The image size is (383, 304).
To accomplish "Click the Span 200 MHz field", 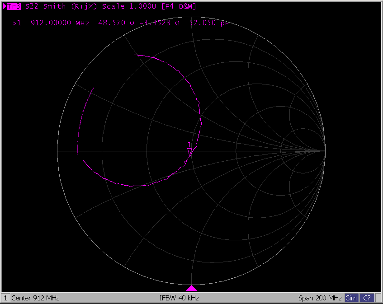I will point(320,298).
